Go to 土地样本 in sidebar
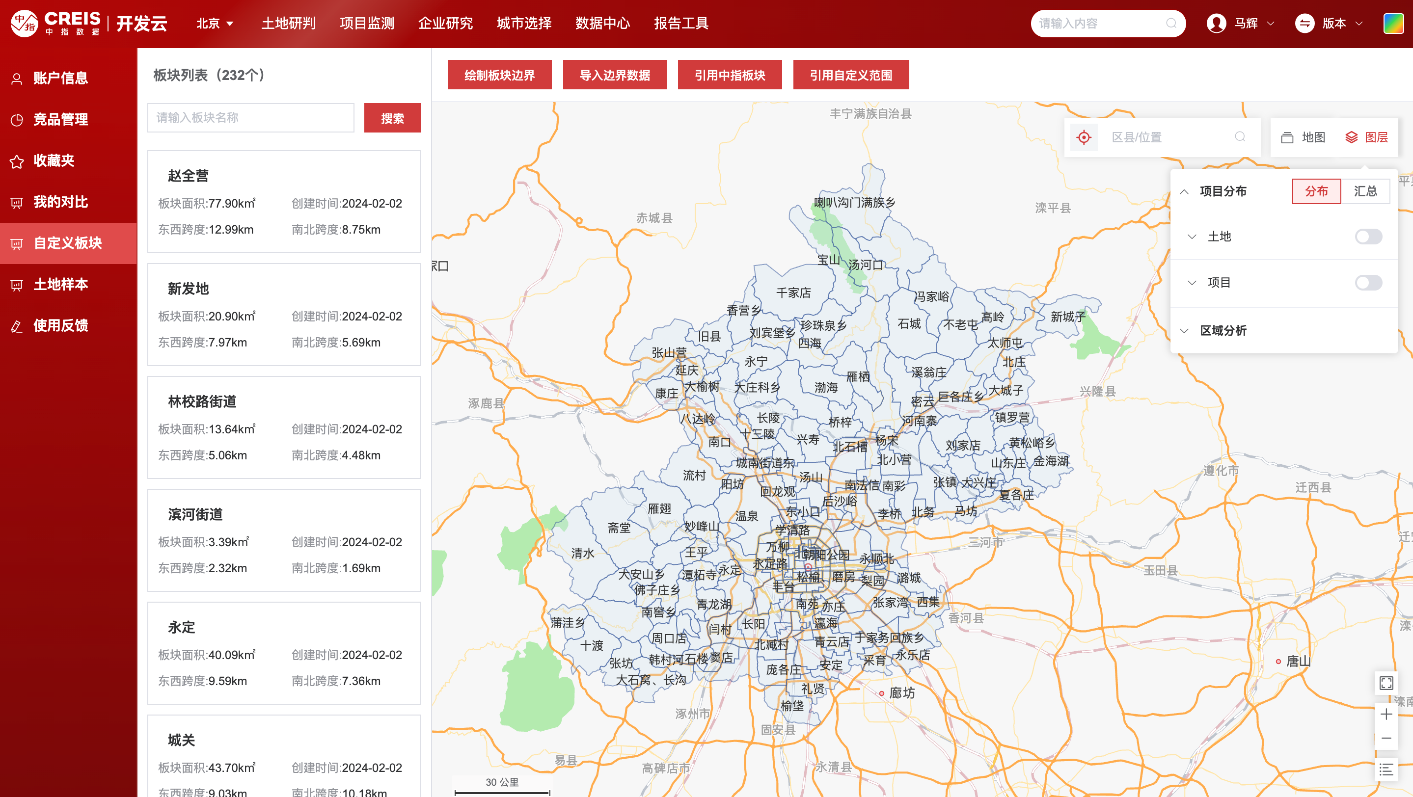 pyautogui.click(x=60, y=284)
